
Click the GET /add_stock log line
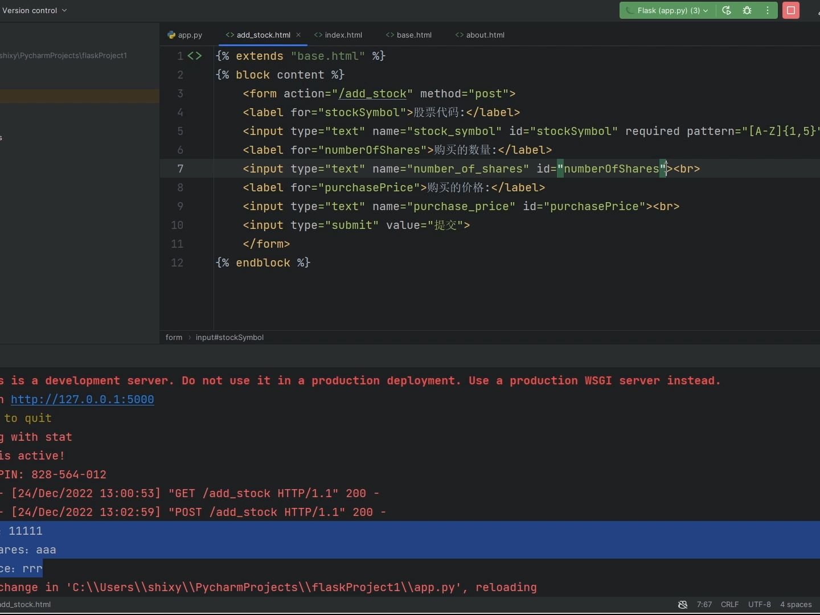point(190,493)
